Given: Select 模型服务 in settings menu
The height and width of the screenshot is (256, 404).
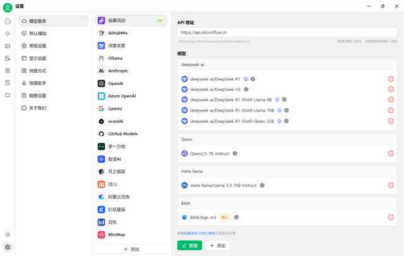Looking at the screenshot, I should (x=53, y=21).
